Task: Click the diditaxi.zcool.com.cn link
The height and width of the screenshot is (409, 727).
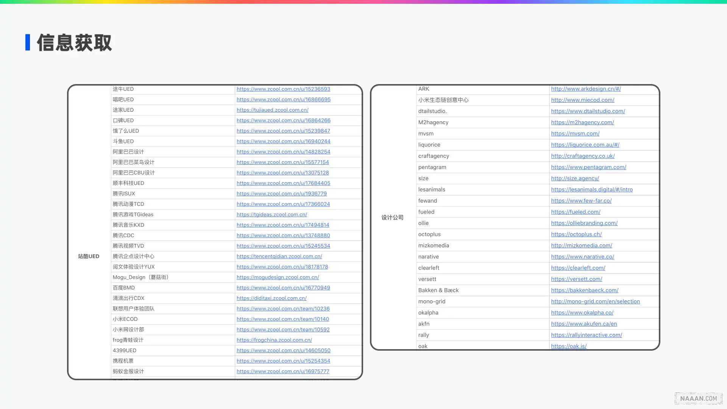Action: 271,298
